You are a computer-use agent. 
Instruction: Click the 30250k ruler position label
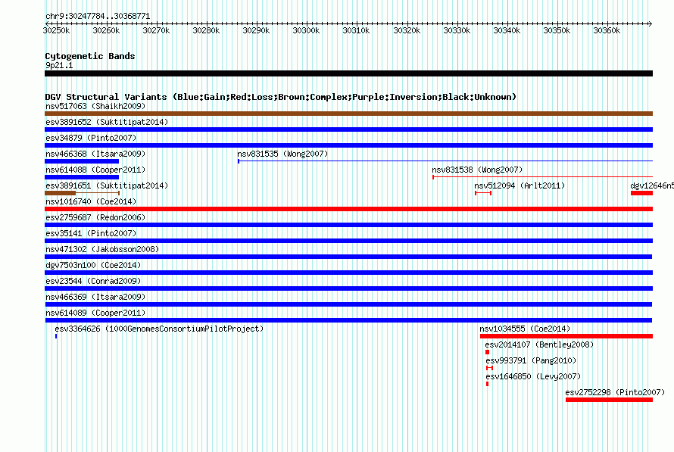pos(56,30)
